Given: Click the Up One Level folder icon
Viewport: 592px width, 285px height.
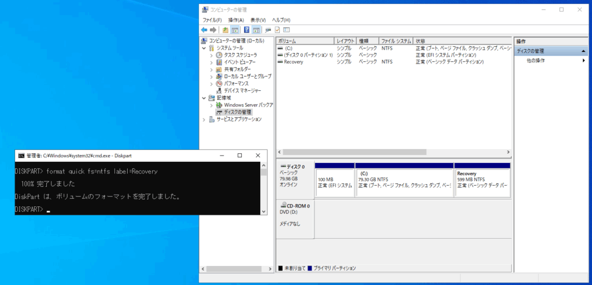Looking at the screenshot, I should [225, 30].
